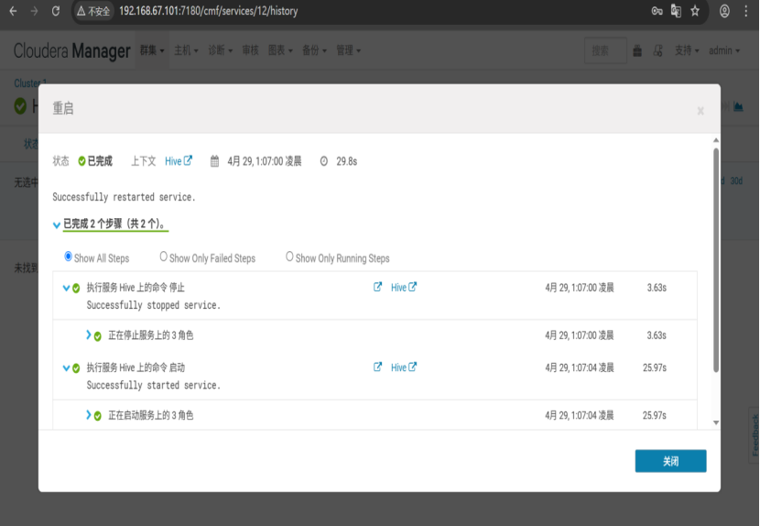Click green check on 正在停止服务 step

[x=97, y=336]
